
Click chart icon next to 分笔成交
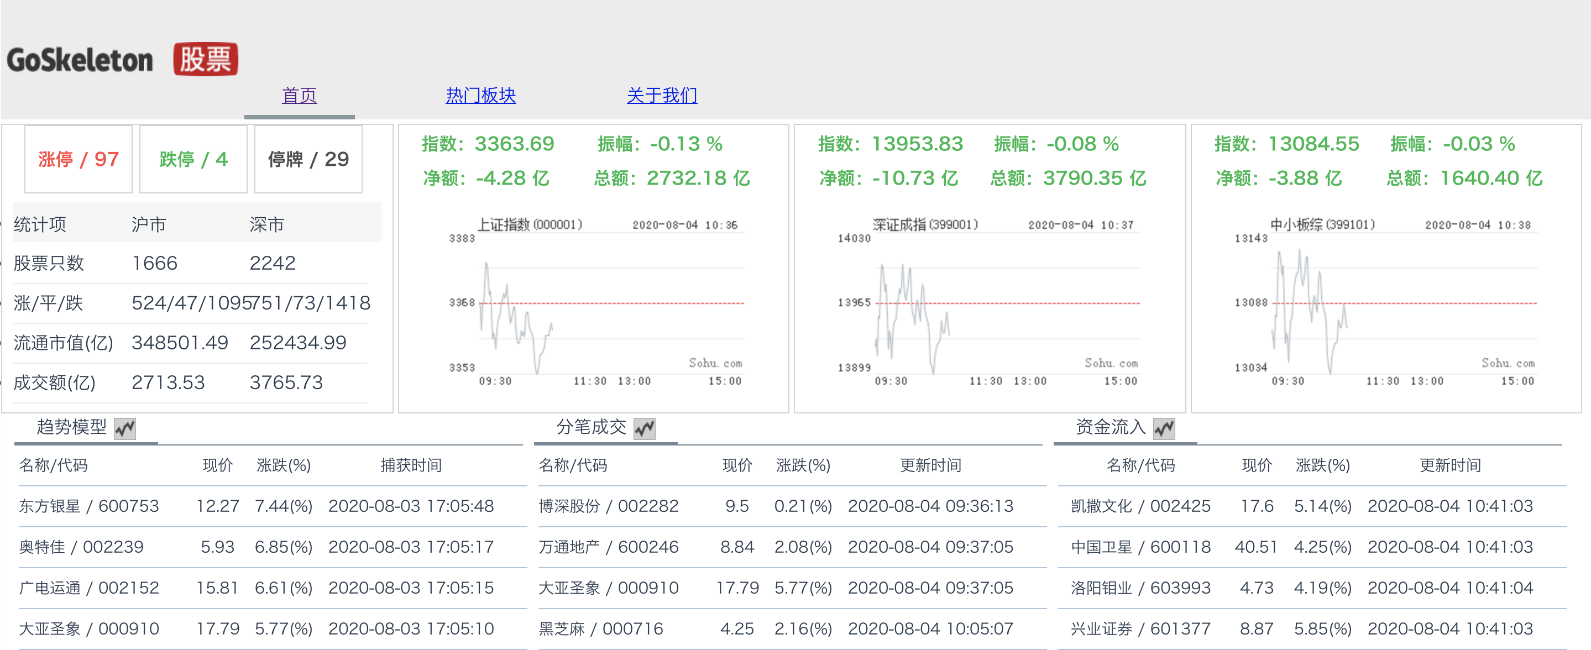[x=645, y=428]
